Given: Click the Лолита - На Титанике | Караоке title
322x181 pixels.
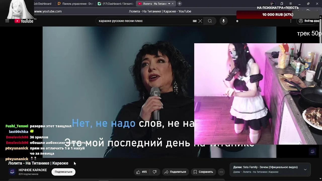Looking at the screenshot, I should coord(38,163).
